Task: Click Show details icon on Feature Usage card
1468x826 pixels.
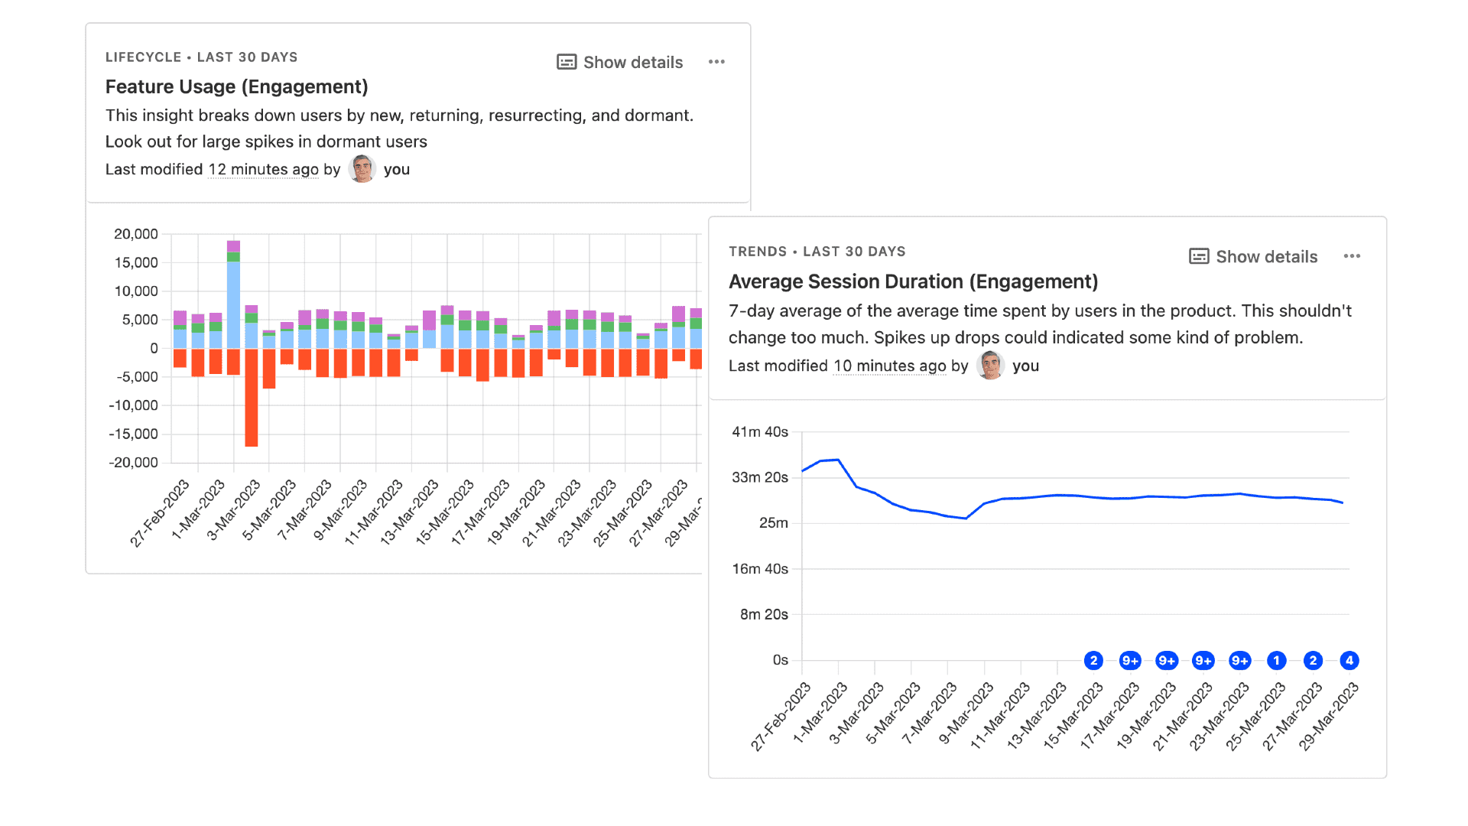Action: point(567,62)
